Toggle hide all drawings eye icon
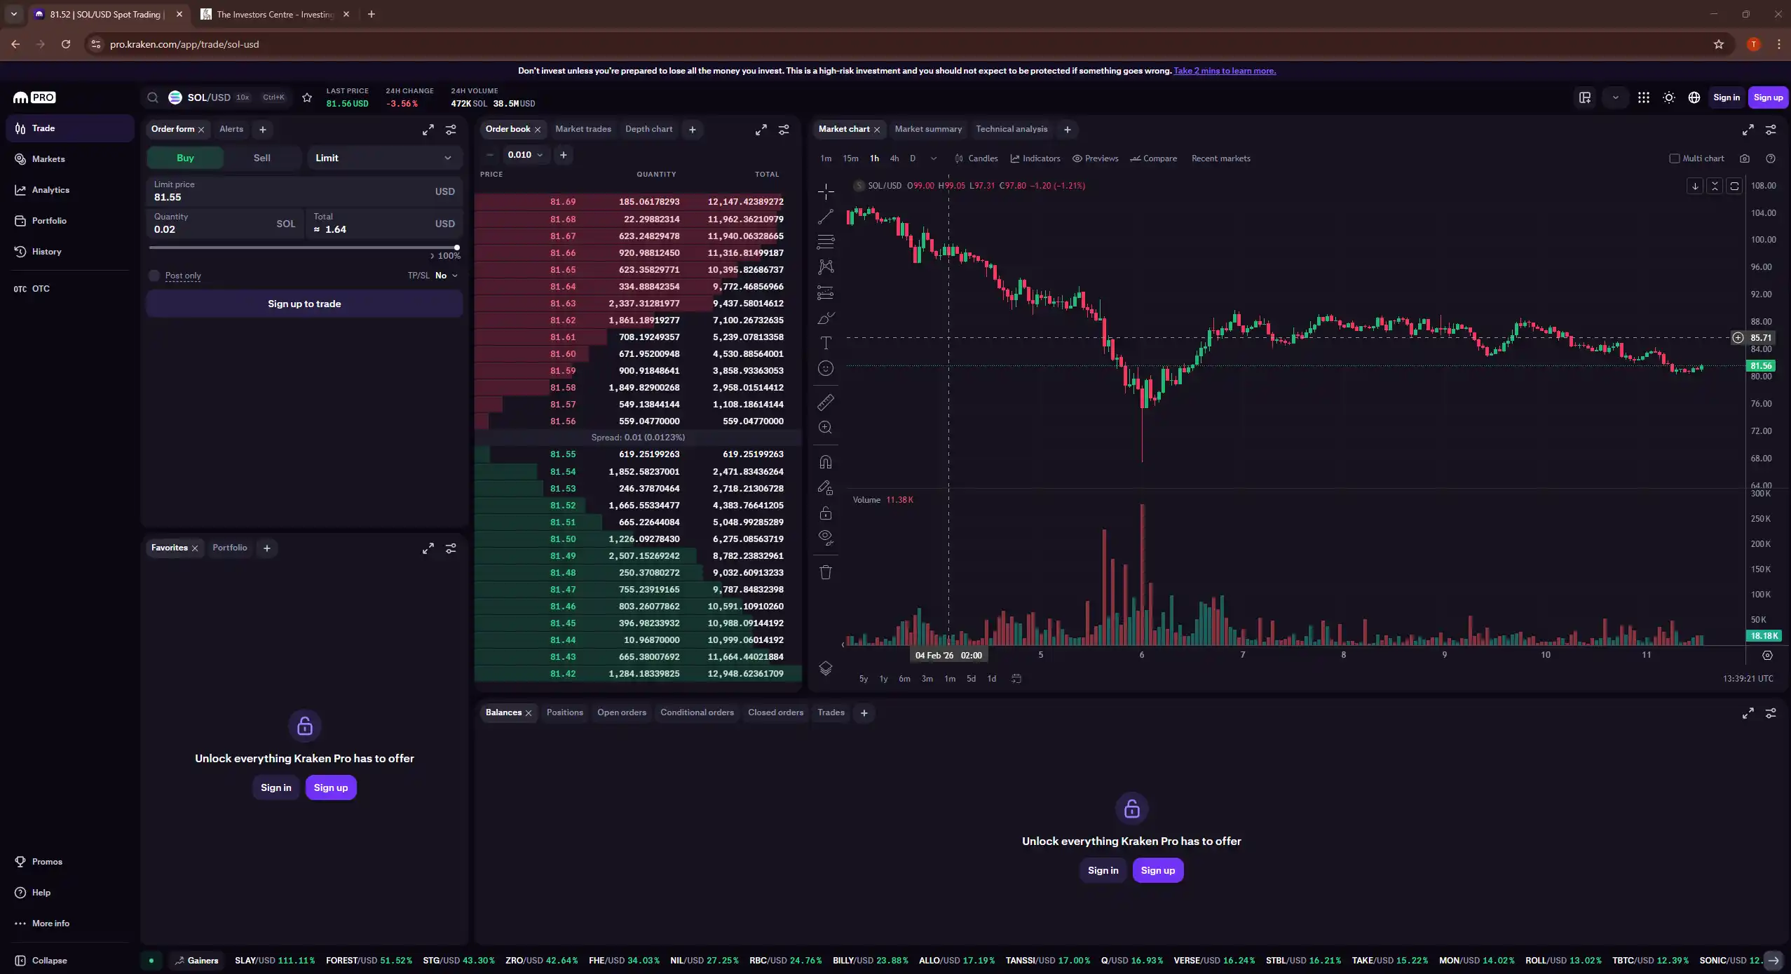 pyautogui.click(x=826, y=538)
